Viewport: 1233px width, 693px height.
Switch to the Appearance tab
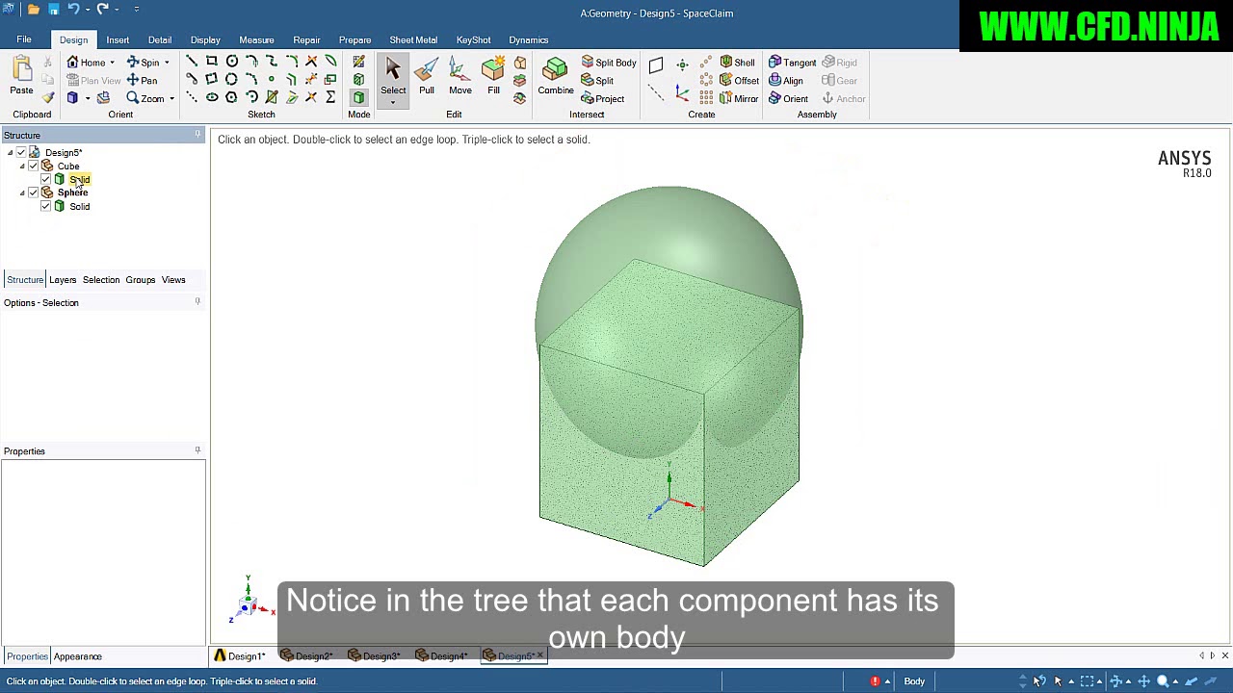78,656
